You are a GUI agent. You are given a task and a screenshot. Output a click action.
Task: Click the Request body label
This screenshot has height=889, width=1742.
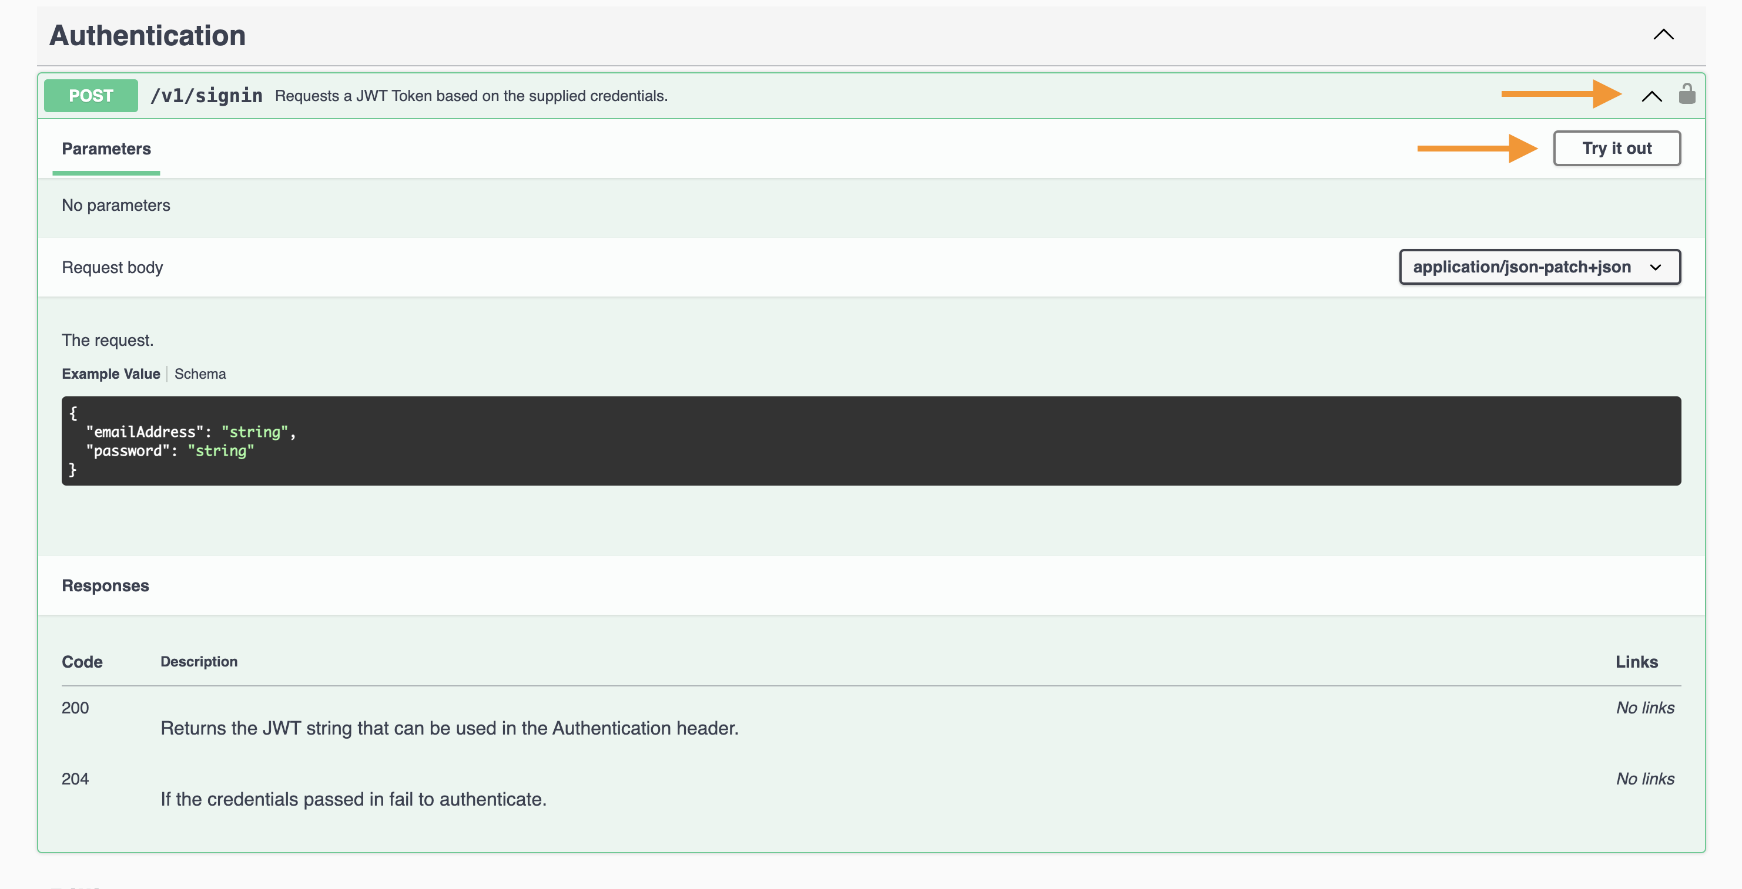(x=112, y=267)
